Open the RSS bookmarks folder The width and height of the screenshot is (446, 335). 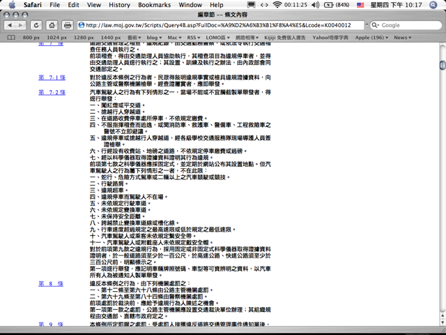[x=194, y=38]
